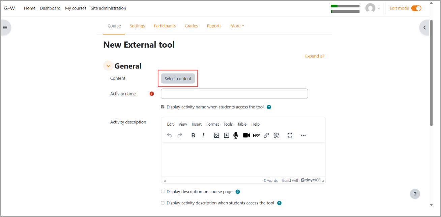Open the course index drawer icon
The width and height of the screenshot is (441, 217).
tap(5, 28)
